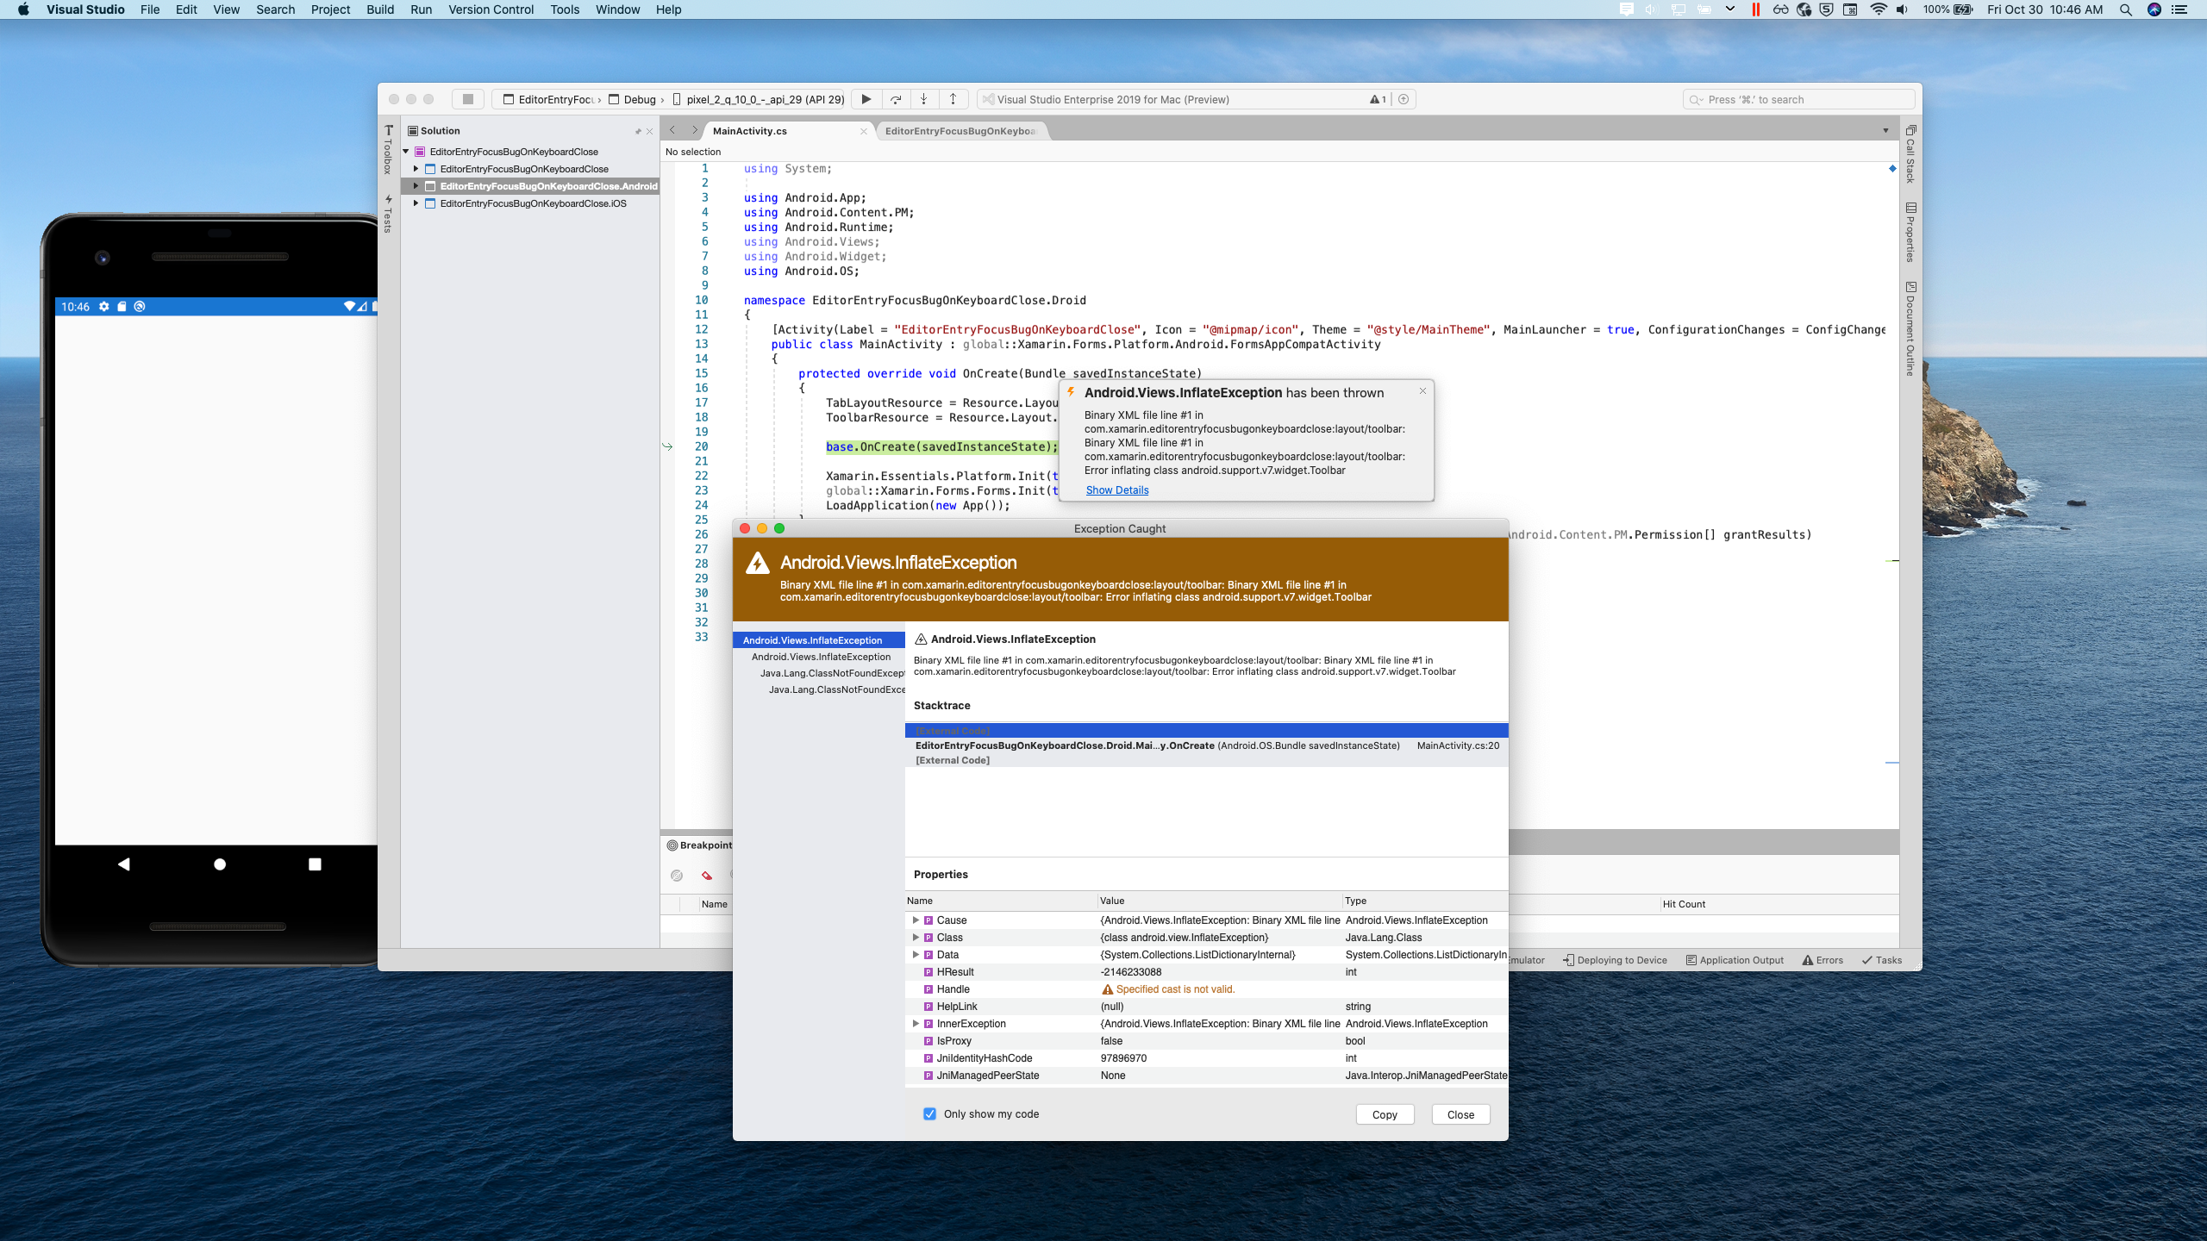This screenshot has width=2207, height=1241.
Task: Click Show Details link in exception popup
Action: pos(1117,490)
